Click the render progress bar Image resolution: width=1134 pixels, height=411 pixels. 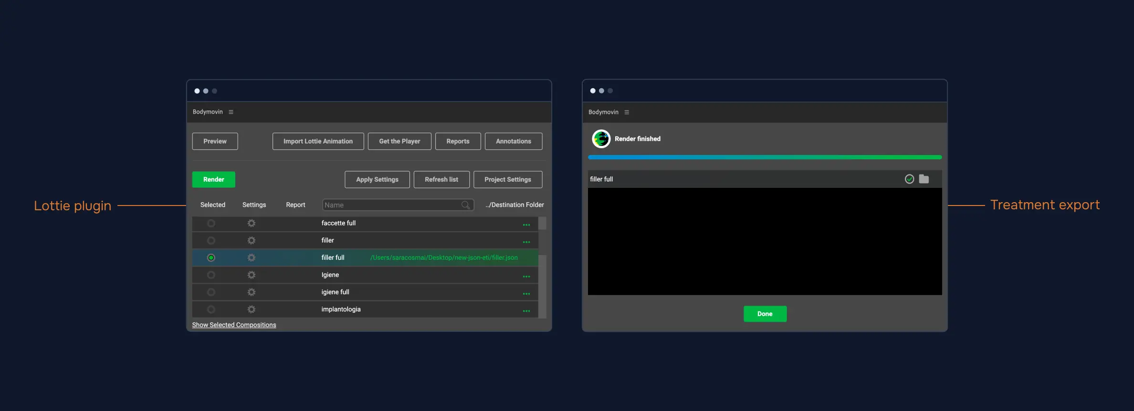(x=765, y=157)
